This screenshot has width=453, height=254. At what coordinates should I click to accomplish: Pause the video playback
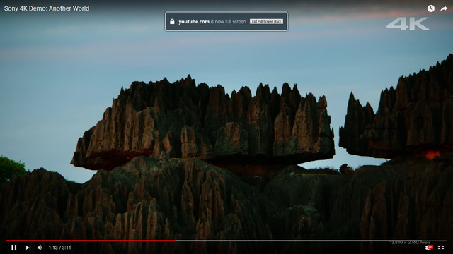pyautogui.click(x=13, y=248)
